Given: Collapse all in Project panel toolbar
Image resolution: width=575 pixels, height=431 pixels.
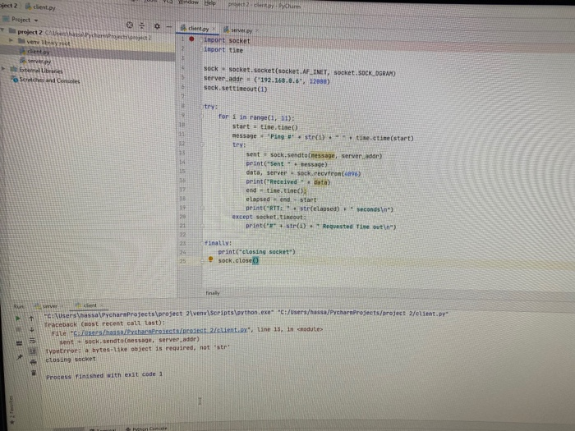Looking at the screenshot, I should [x=142, y=25].
